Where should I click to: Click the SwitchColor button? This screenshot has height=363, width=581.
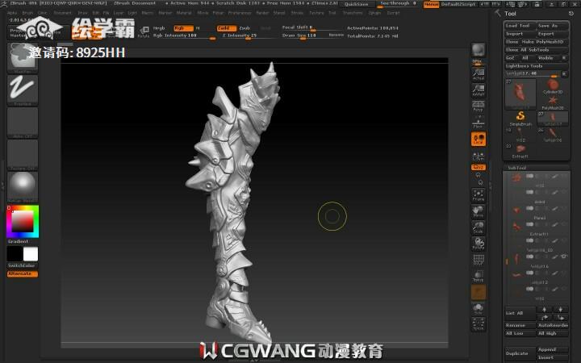pyautogui.click(x=23, y=265)
